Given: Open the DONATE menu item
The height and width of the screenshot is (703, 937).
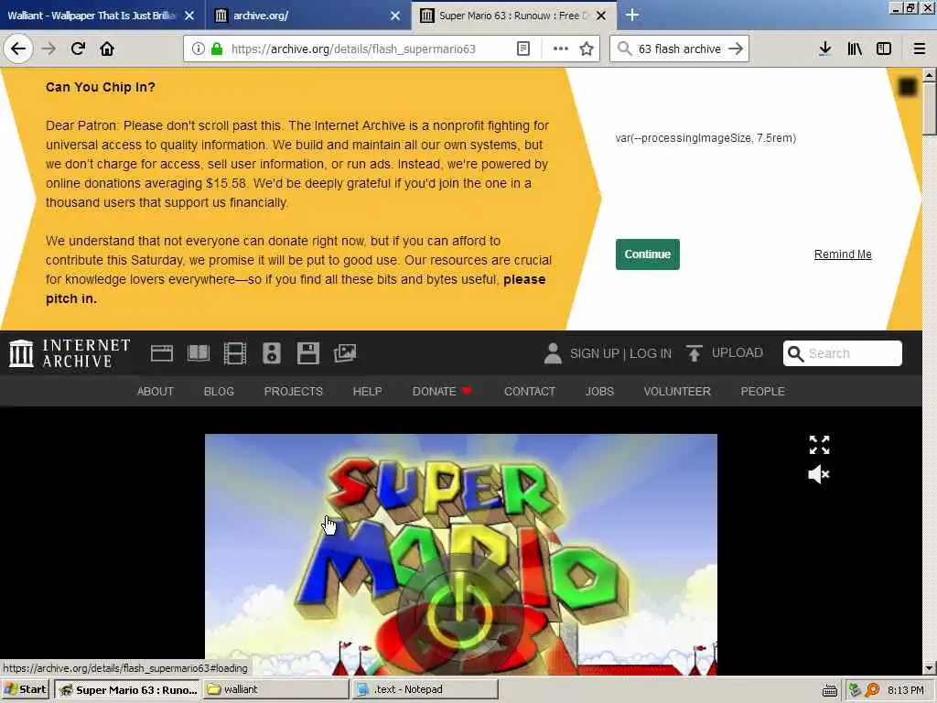Looking at the screenshot, I should (442, 392).
